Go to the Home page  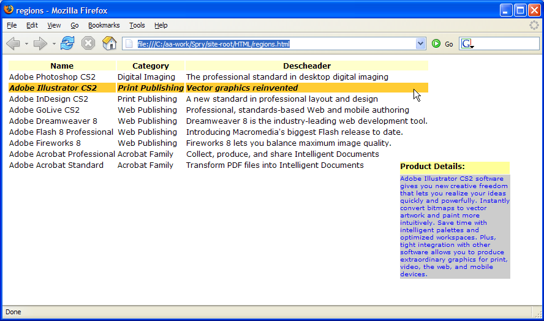point(109,43)
